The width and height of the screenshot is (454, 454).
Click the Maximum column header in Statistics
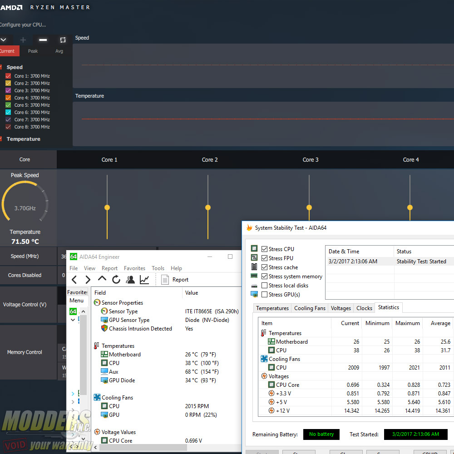[x=407, y=323]
